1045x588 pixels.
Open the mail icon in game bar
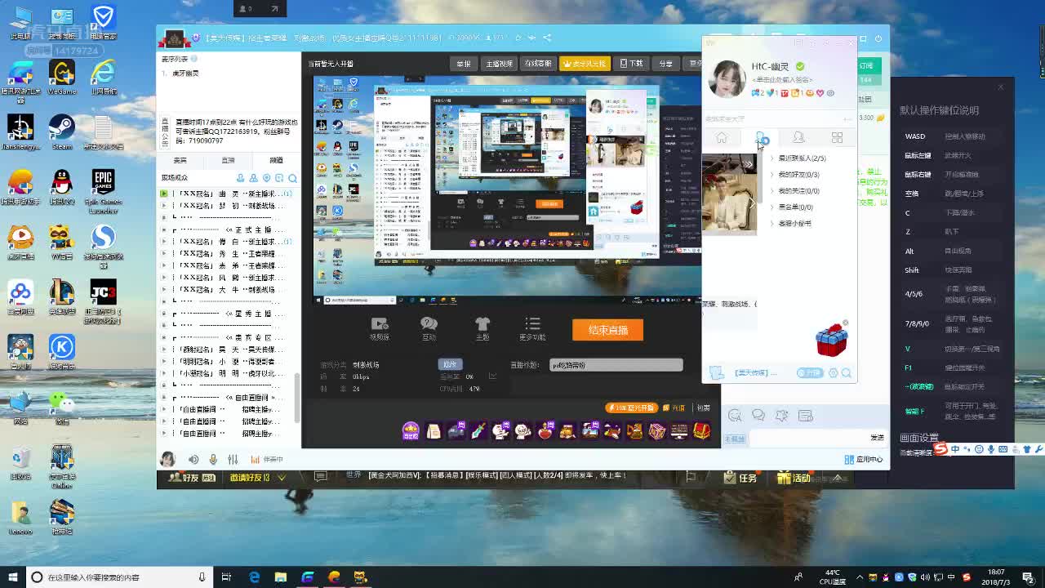(x=321, y=477)
